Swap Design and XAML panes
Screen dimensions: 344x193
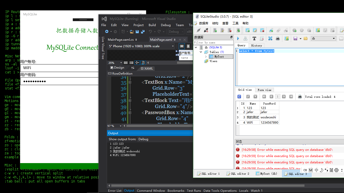133,68
